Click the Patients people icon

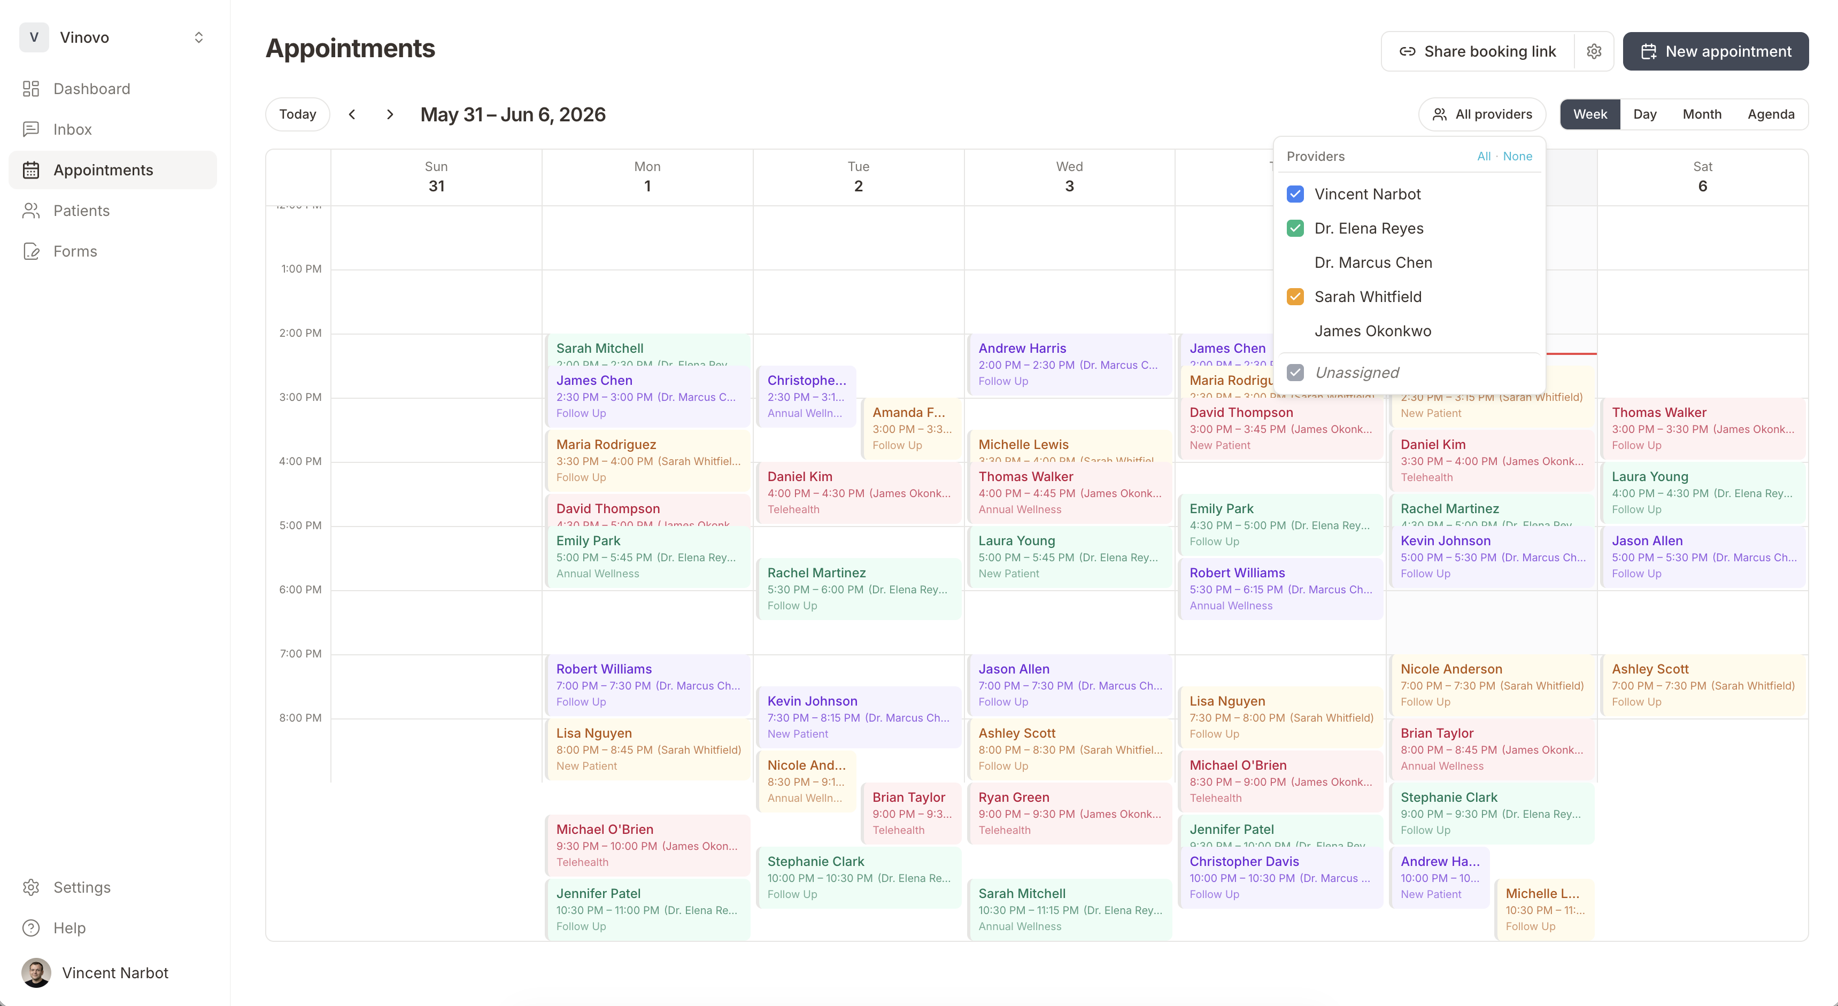point(30,211)
